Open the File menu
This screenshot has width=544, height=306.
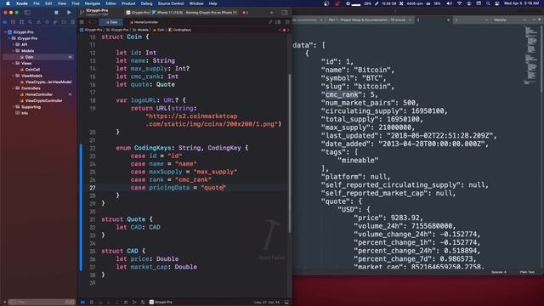pyautogui.click(x=37, y=3)
